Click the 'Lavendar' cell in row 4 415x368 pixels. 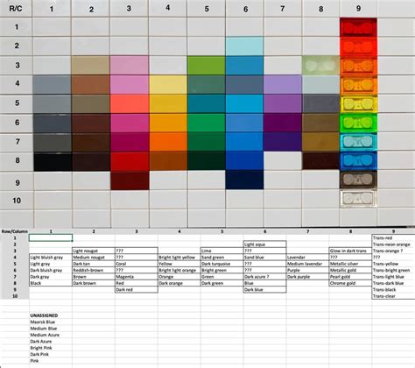pos(307,258)
